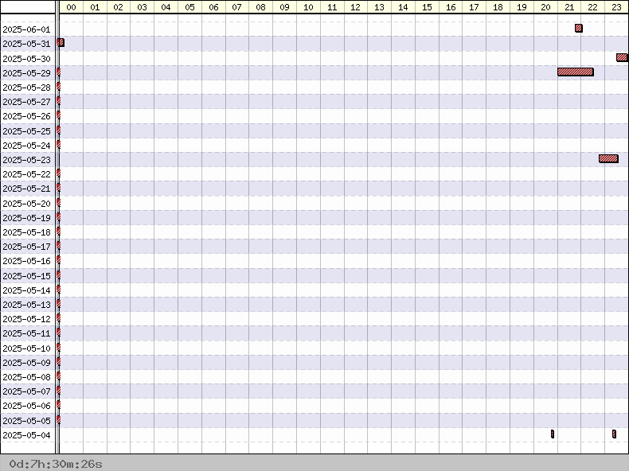Select the 2025-05-25 date label
The width and height of the screenshot is (629, 471).
click(x=26, y=131)
